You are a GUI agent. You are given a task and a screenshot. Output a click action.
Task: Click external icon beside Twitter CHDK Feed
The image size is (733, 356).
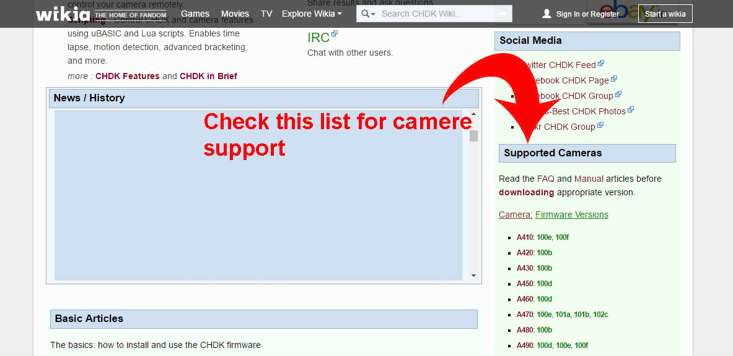pos(601,62)
